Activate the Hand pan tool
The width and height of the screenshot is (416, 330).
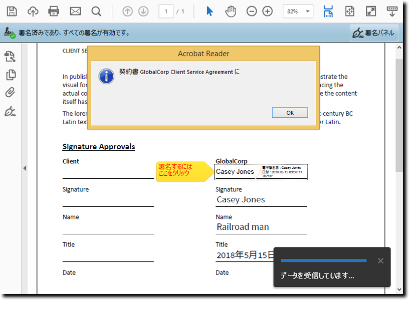231,12
